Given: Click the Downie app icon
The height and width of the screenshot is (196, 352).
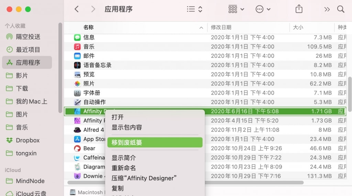Looking at the screenshot, I should 77,176.
